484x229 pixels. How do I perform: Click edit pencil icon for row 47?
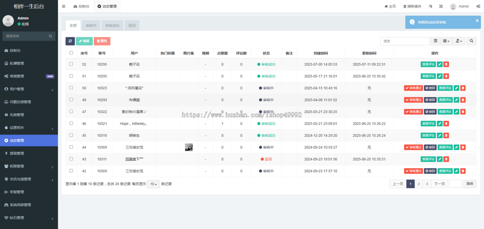[x=457, y=112]
